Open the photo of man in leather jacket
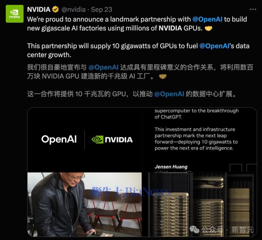Screen dimensions: 262x240 point(85,205)
